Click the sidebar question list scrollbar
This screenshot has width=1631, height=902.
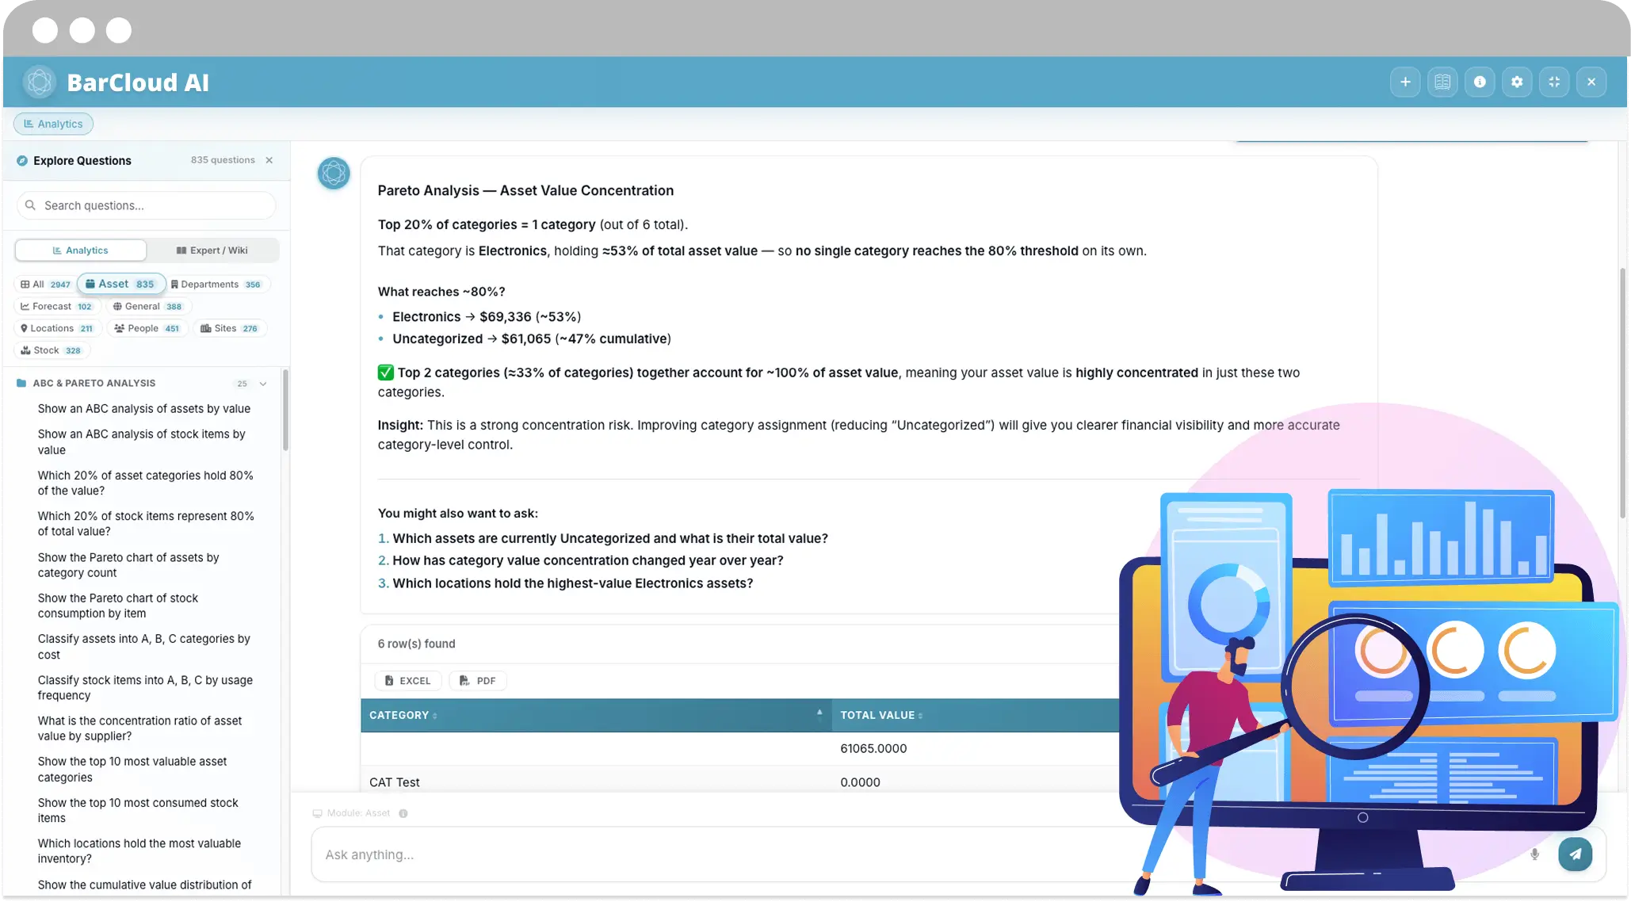[x=285, y=411]
